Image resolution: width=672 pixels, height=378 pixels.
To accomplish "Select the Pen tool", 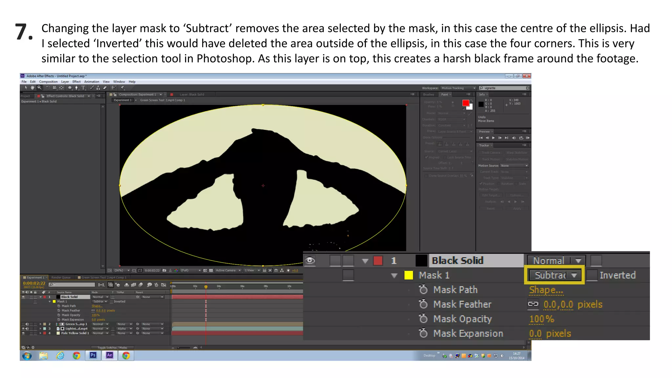I will [76, 88].
